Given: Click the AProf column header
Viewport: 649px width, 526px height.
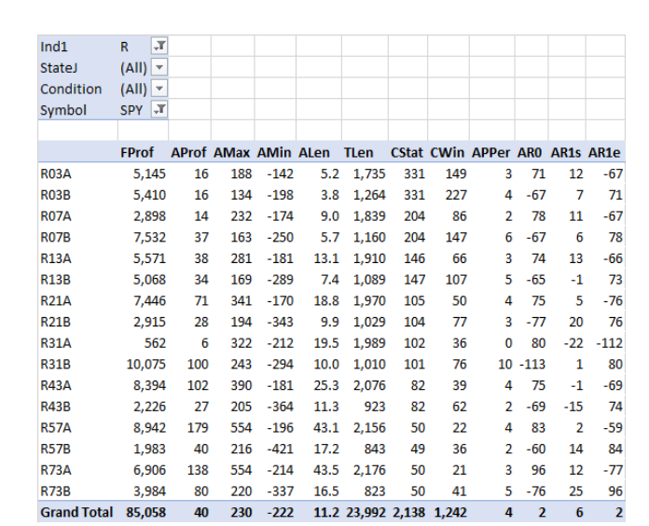Looking at the screenshot, I should point(188,153).
